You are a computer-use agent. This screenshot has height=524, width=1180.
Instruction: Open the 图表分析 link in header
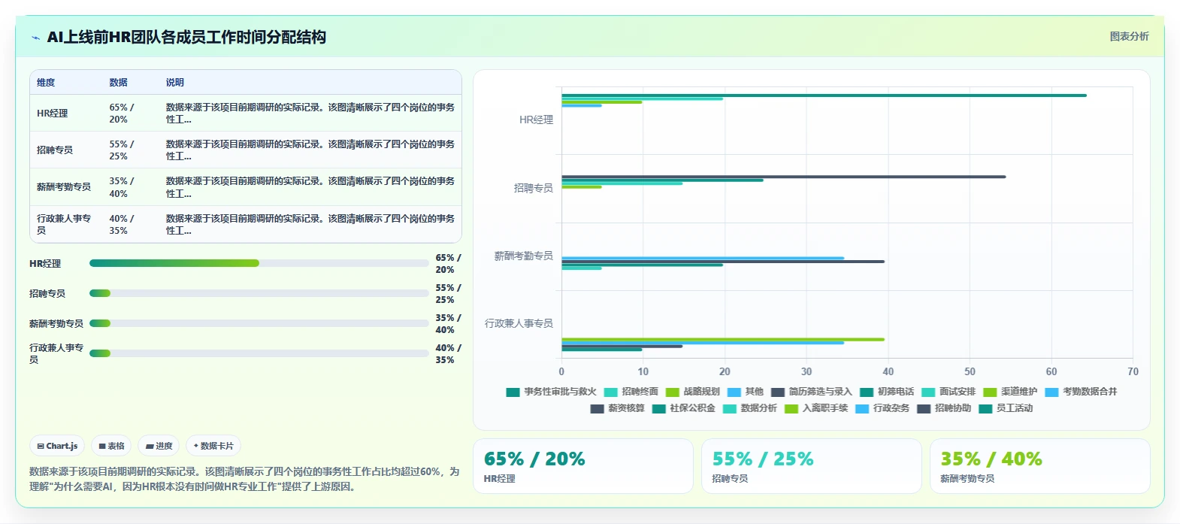click(1129, 36)
